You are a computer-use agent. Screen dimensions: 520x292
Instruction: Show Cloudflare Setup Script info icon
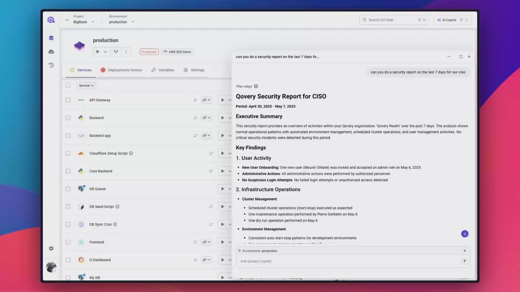[131, 153]
